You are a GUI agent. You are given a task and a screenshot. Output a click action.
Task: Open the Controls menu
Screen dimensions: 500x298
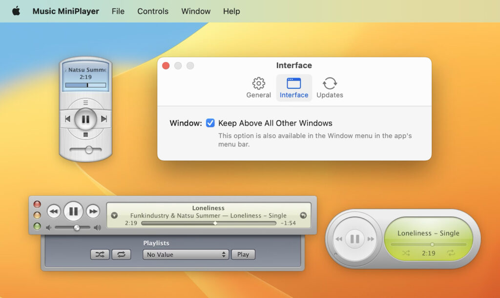[153, 11]
